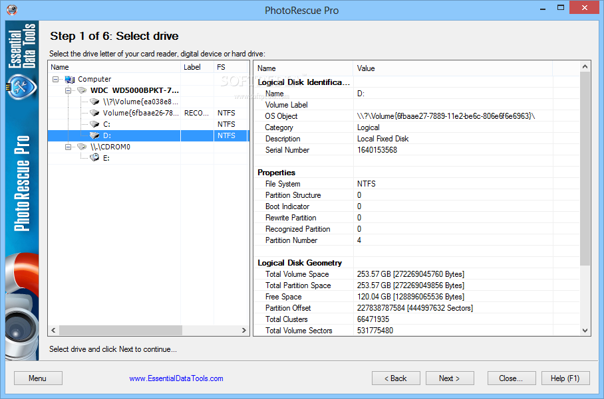
Task: Click the D: drive icon
Action: click(x=94, y=135)
